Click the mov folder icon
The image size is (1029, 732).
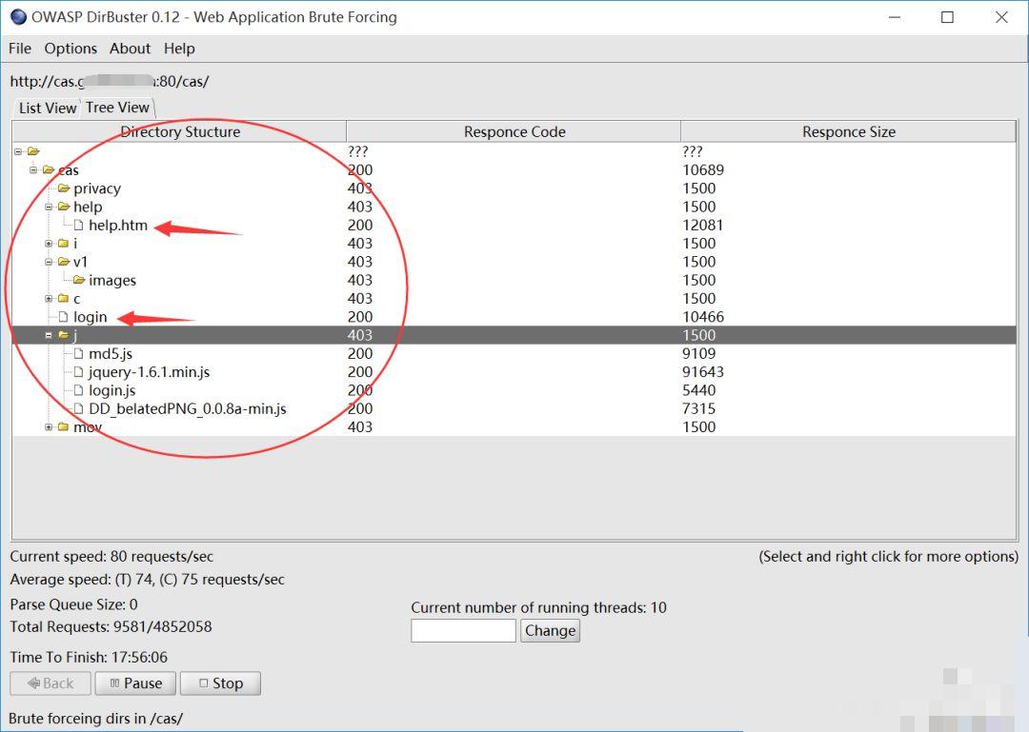pos(64,427)
